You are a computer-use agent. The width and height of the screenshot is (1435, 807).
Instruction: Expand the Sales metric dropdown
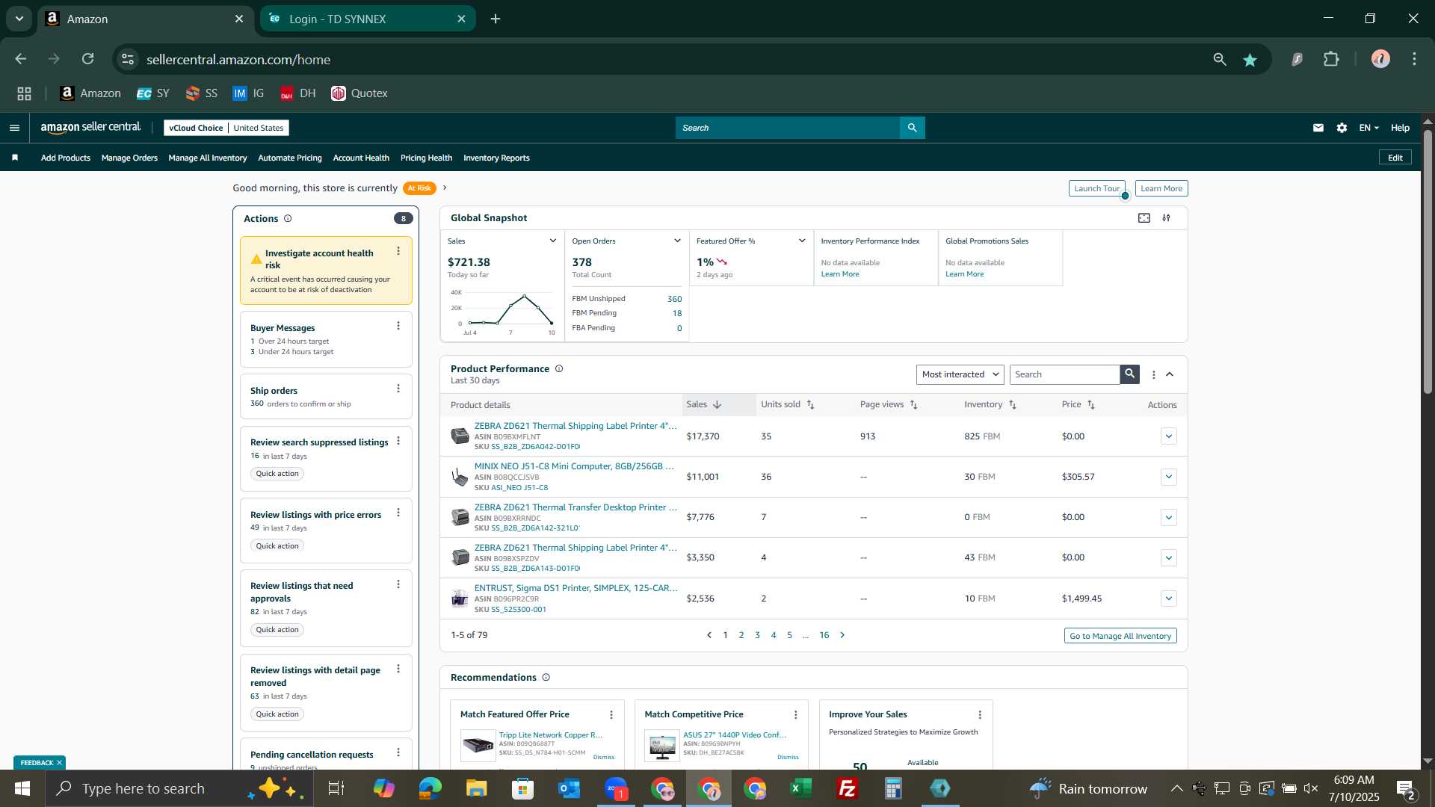point(553,241)
